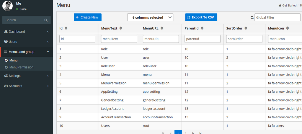Sort by ParentId using sort icon

click(202, 28)
